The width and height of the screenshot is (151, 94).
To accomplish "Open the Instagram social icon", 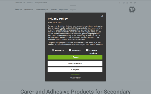I will click(124, 3).
